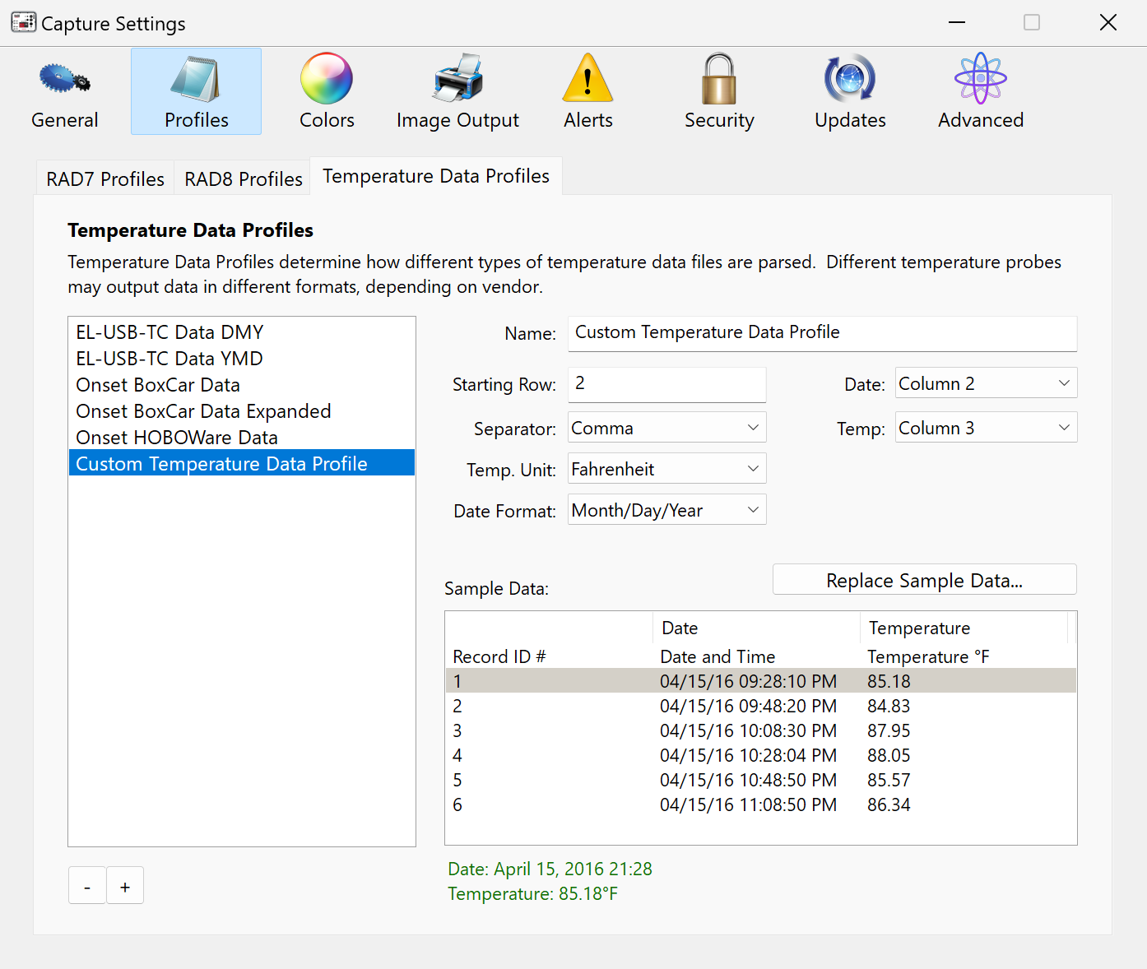Viewport: 1147px width, 969px height.
Task: Click the Replace Sample Data button
Action: (x=924, y=580)
